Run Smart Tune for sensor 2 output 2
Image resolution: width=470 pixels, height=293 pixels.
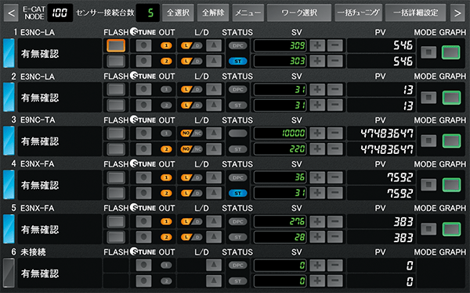tap(143, 105)
